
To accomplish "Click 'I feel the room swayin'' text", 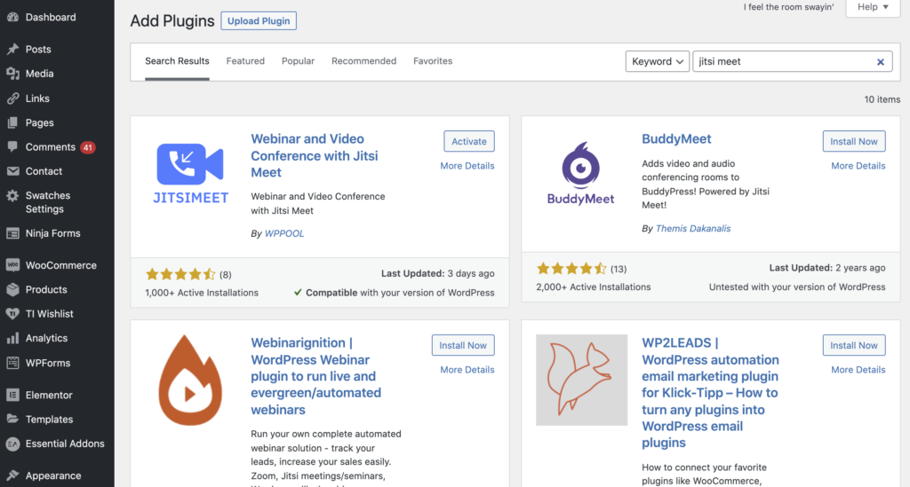I will click(789, 7).
